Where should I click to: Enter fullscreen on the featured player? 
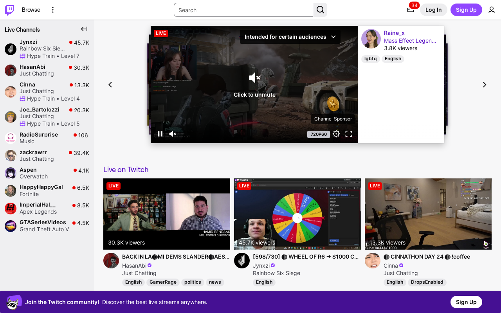point(349,134)
